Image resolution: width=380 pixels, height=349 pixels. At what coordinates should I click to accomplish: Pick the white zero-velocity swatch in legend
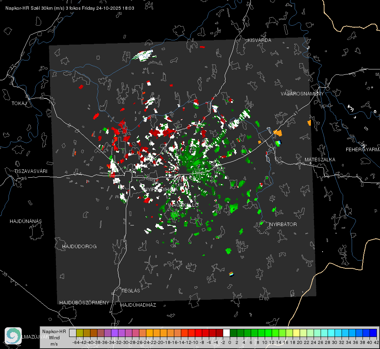click(x=226, y=333)
